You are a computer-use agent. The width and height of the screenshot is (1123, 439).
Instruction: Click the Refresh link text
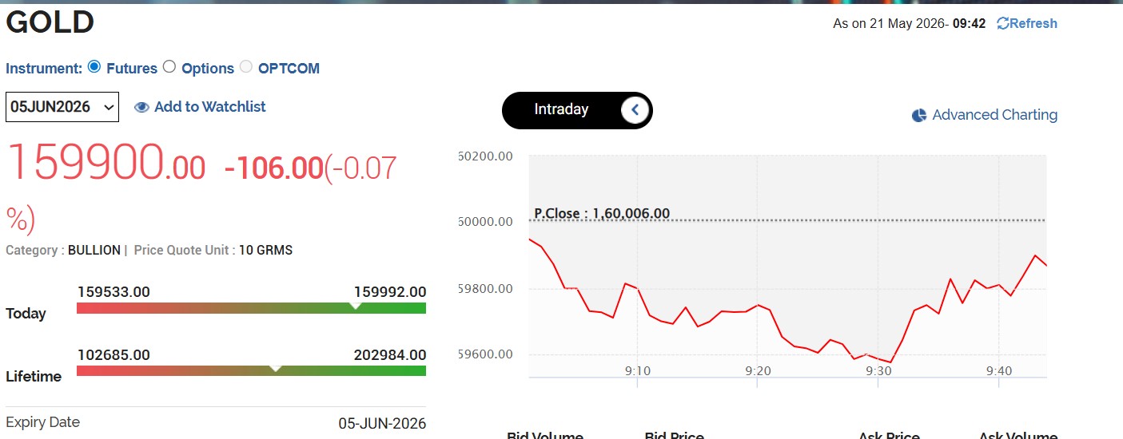click(1033, 24)
